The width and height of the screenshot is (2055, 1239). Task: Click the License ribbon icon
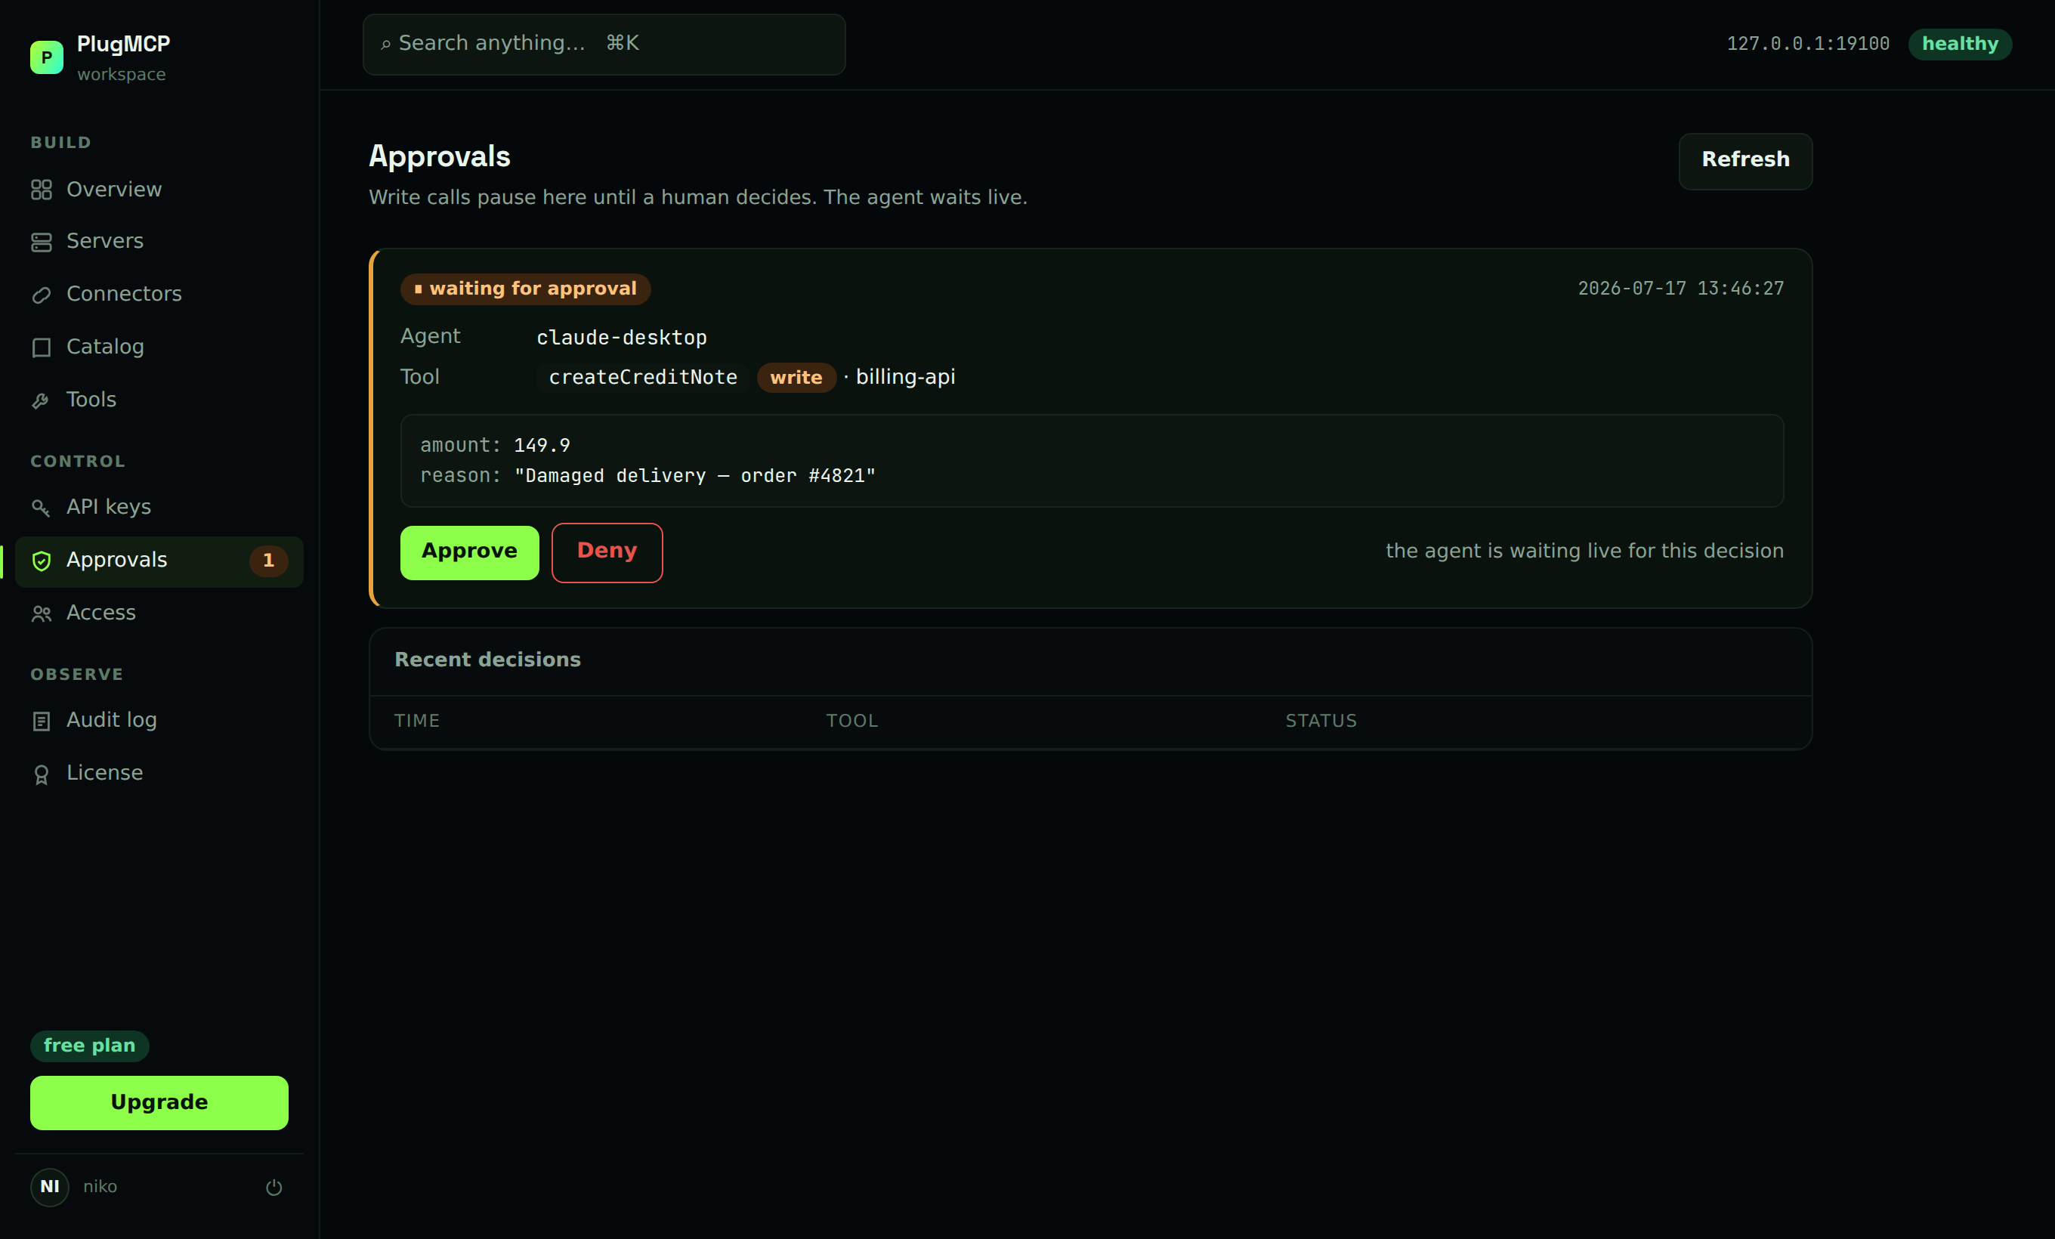(41, 774)
